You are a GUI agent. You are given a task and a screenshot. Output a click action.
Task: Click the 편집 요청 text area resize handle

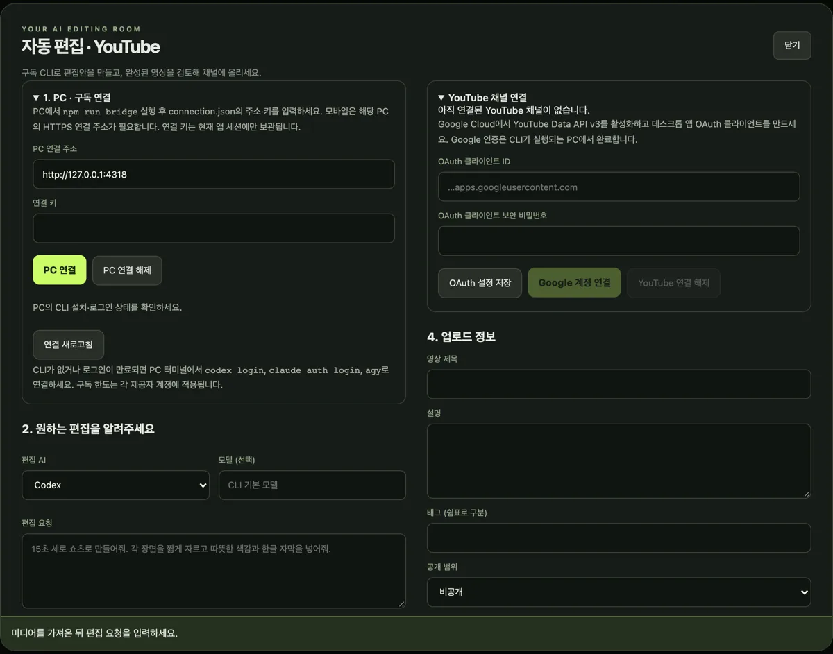click(401, 604)
